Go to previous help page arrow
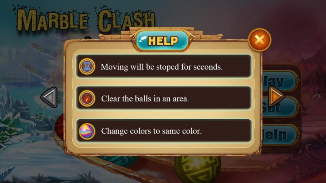 point(49,97)
